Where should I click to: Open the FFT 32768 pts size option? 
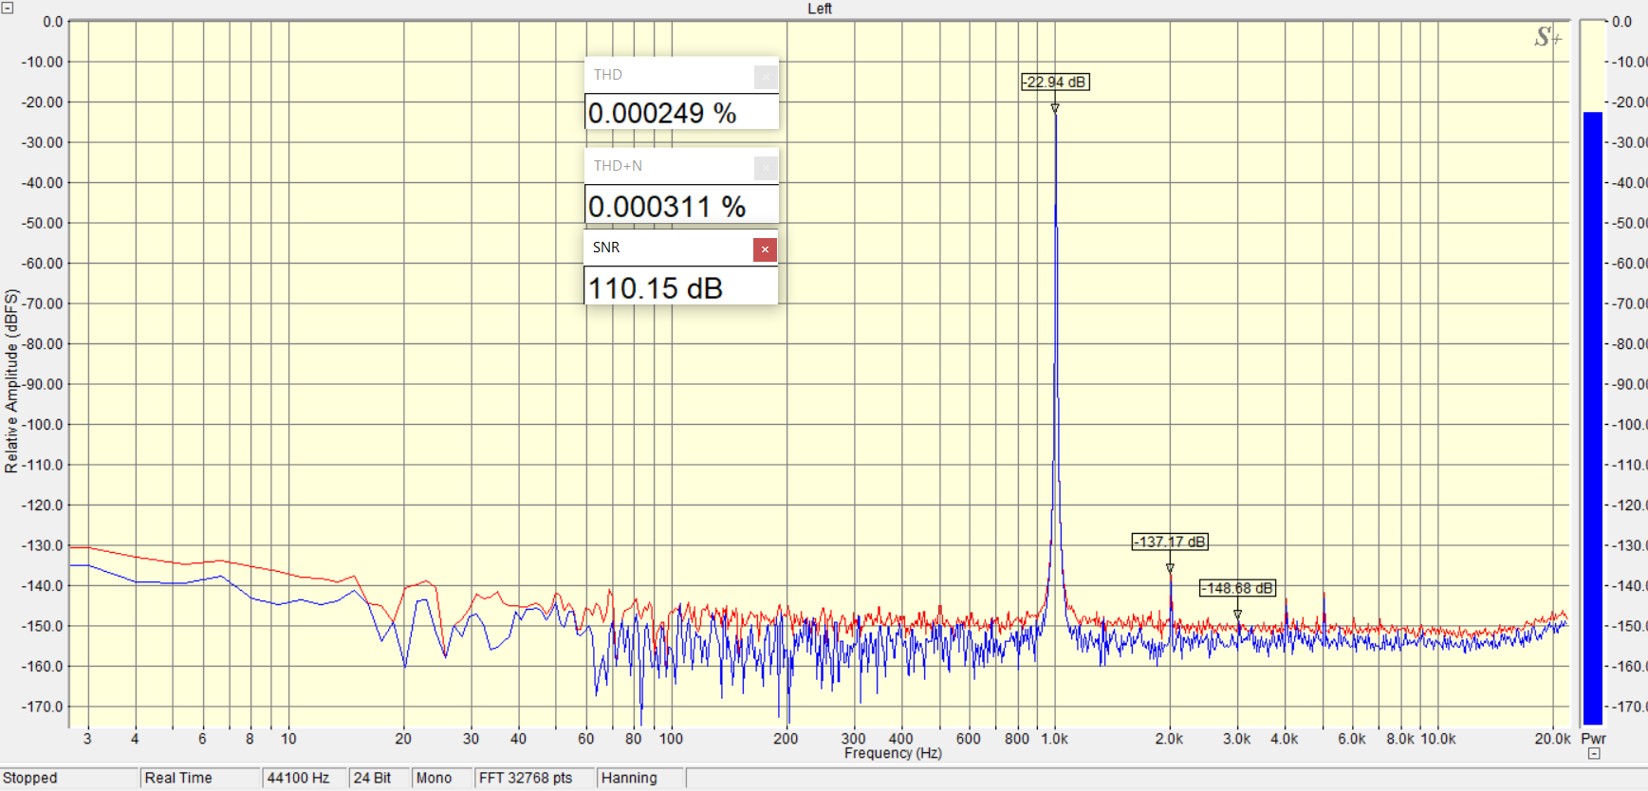click(526, 778)
